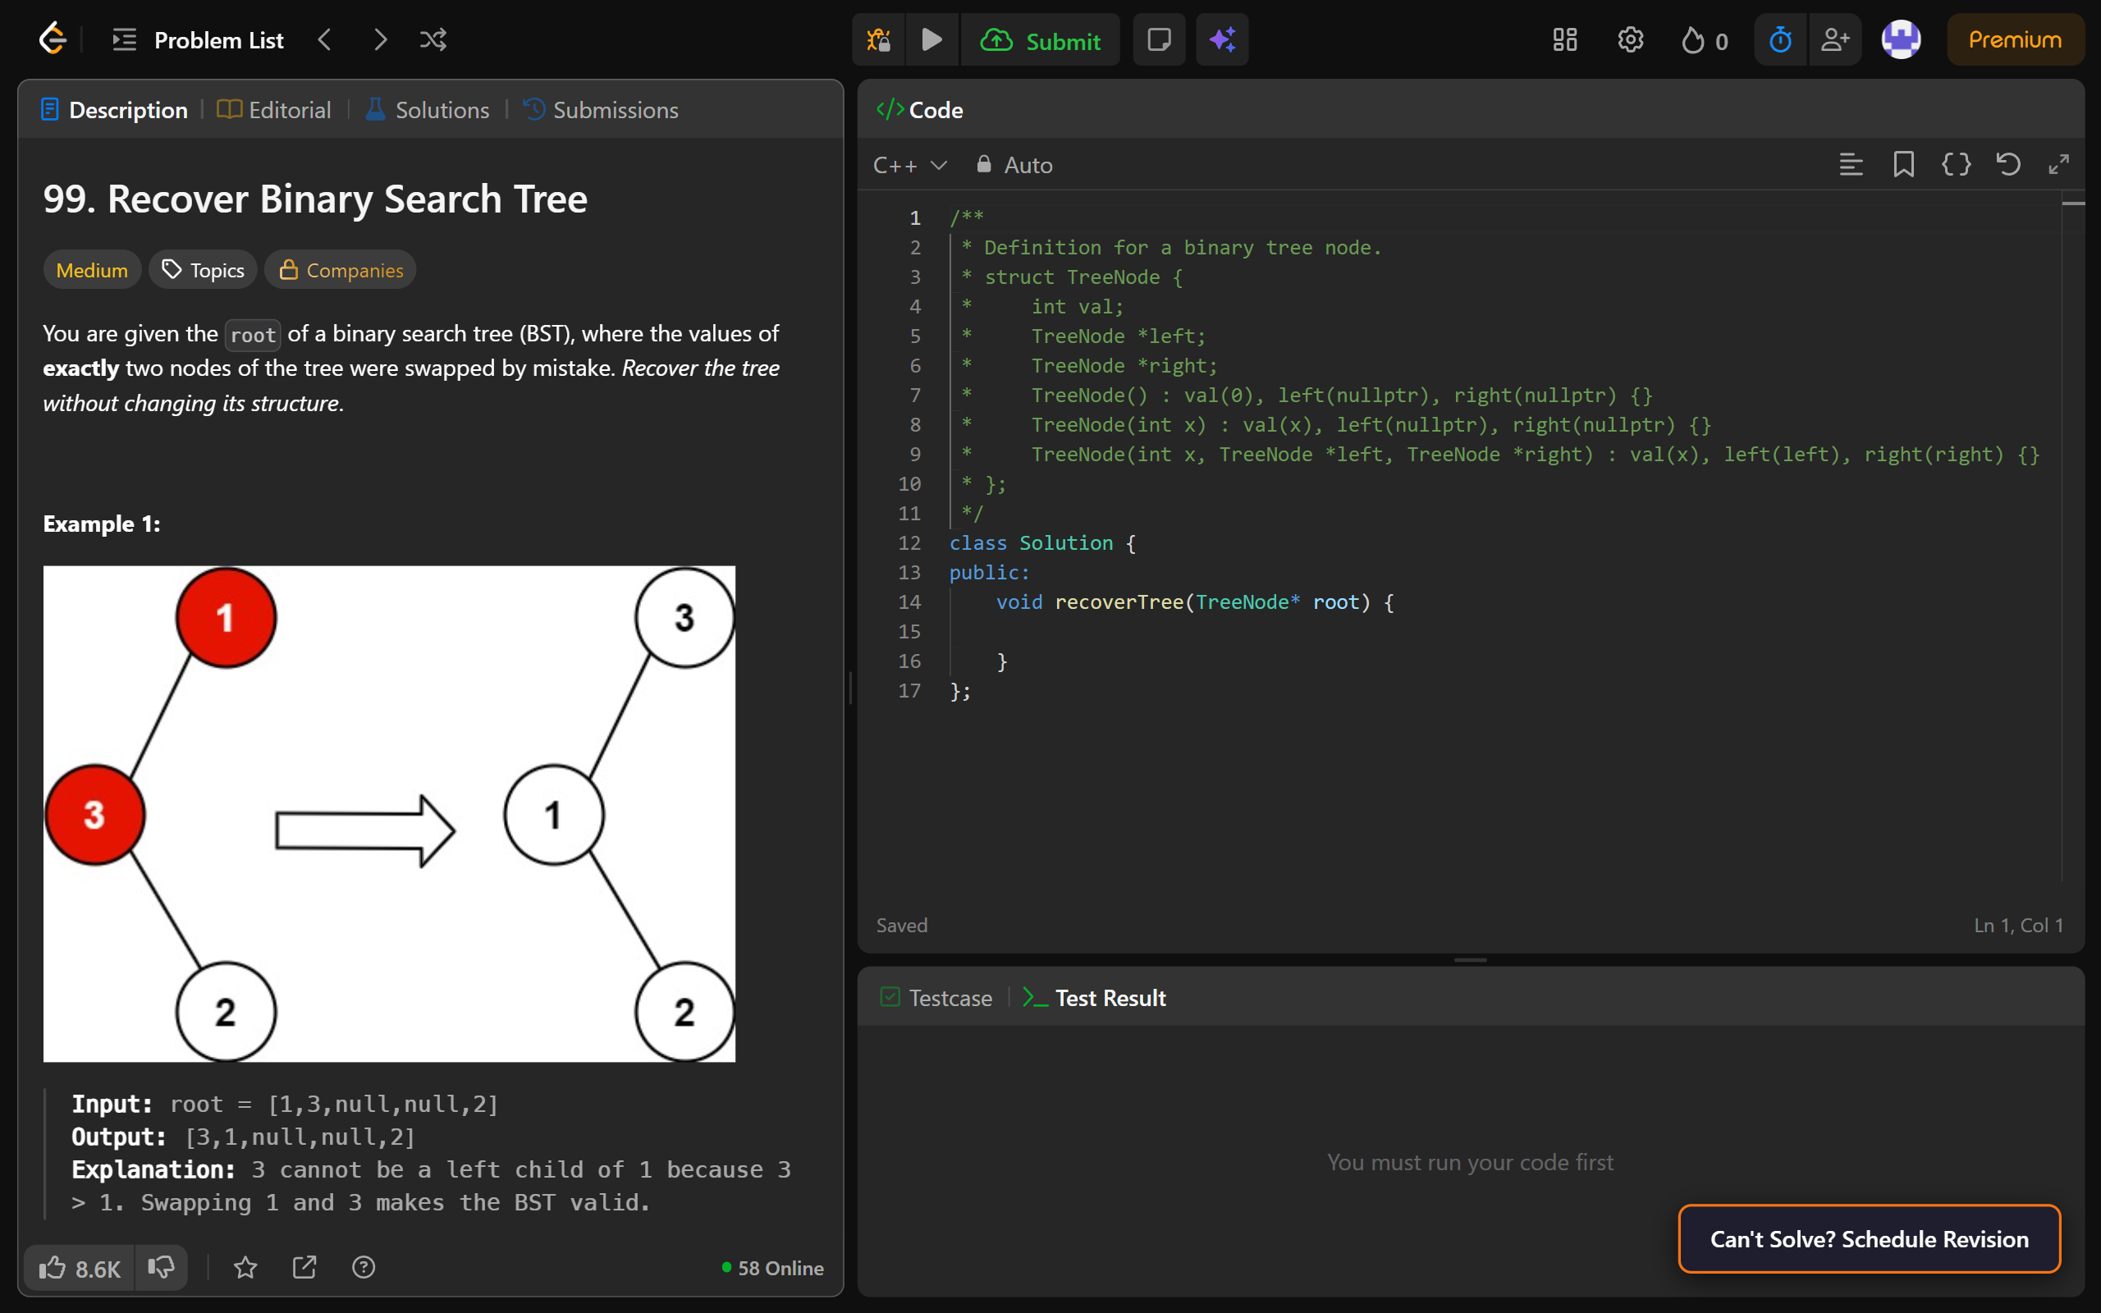Click line number 14 in the gutter

coord(909,602)
